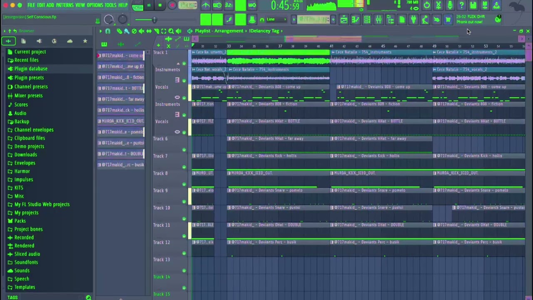533x300 pixels.
Task: Select the Slip tool in Playlist
Action: click(149, 31)
